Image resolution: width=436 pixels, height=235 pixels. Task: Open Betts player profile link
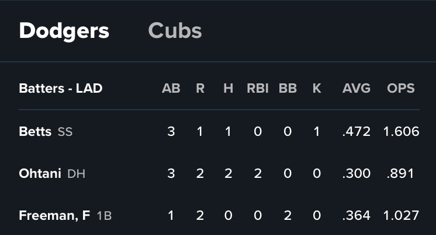tap(36, 131)
